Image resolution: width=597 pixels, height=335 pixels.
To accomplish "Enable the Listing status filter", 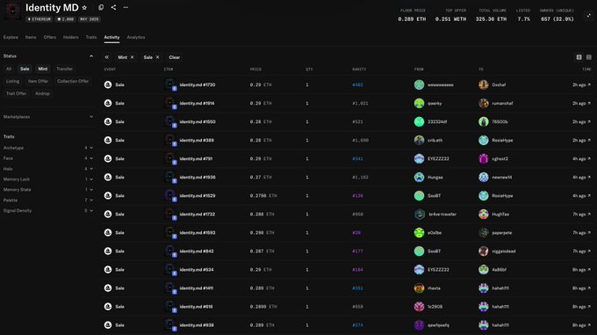I will coord(12,81).
